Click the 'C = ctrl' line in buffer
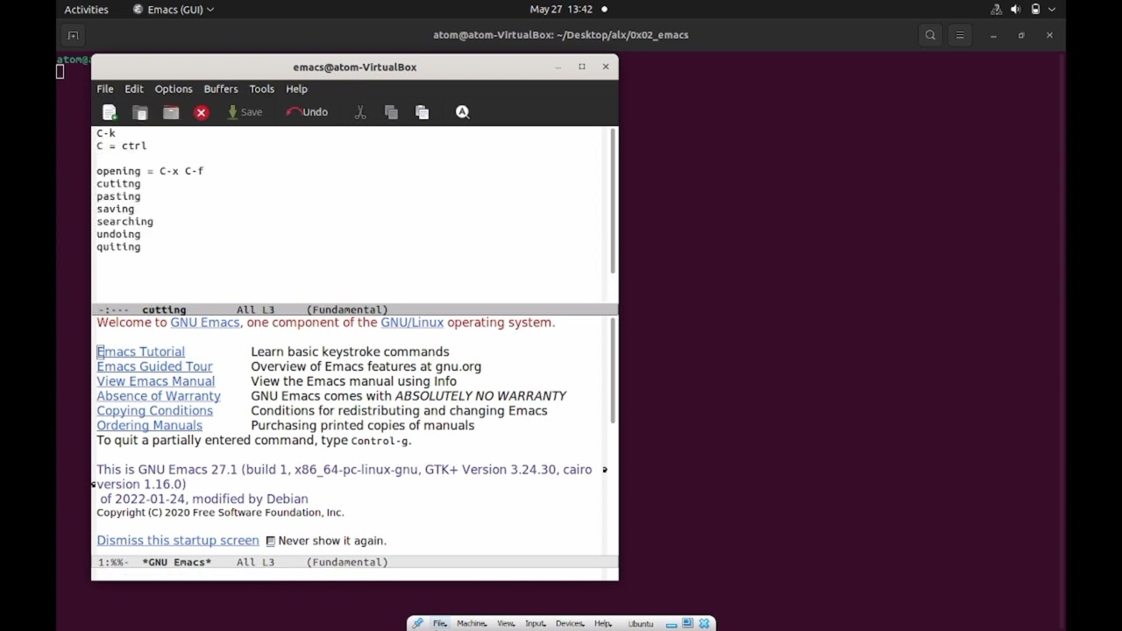Screen dimensions: 1122x631 click(122, 145)
